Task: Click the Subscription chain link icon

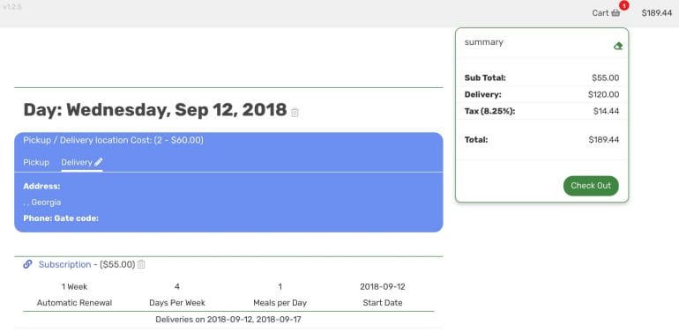Action: click(x=27, y=264)
